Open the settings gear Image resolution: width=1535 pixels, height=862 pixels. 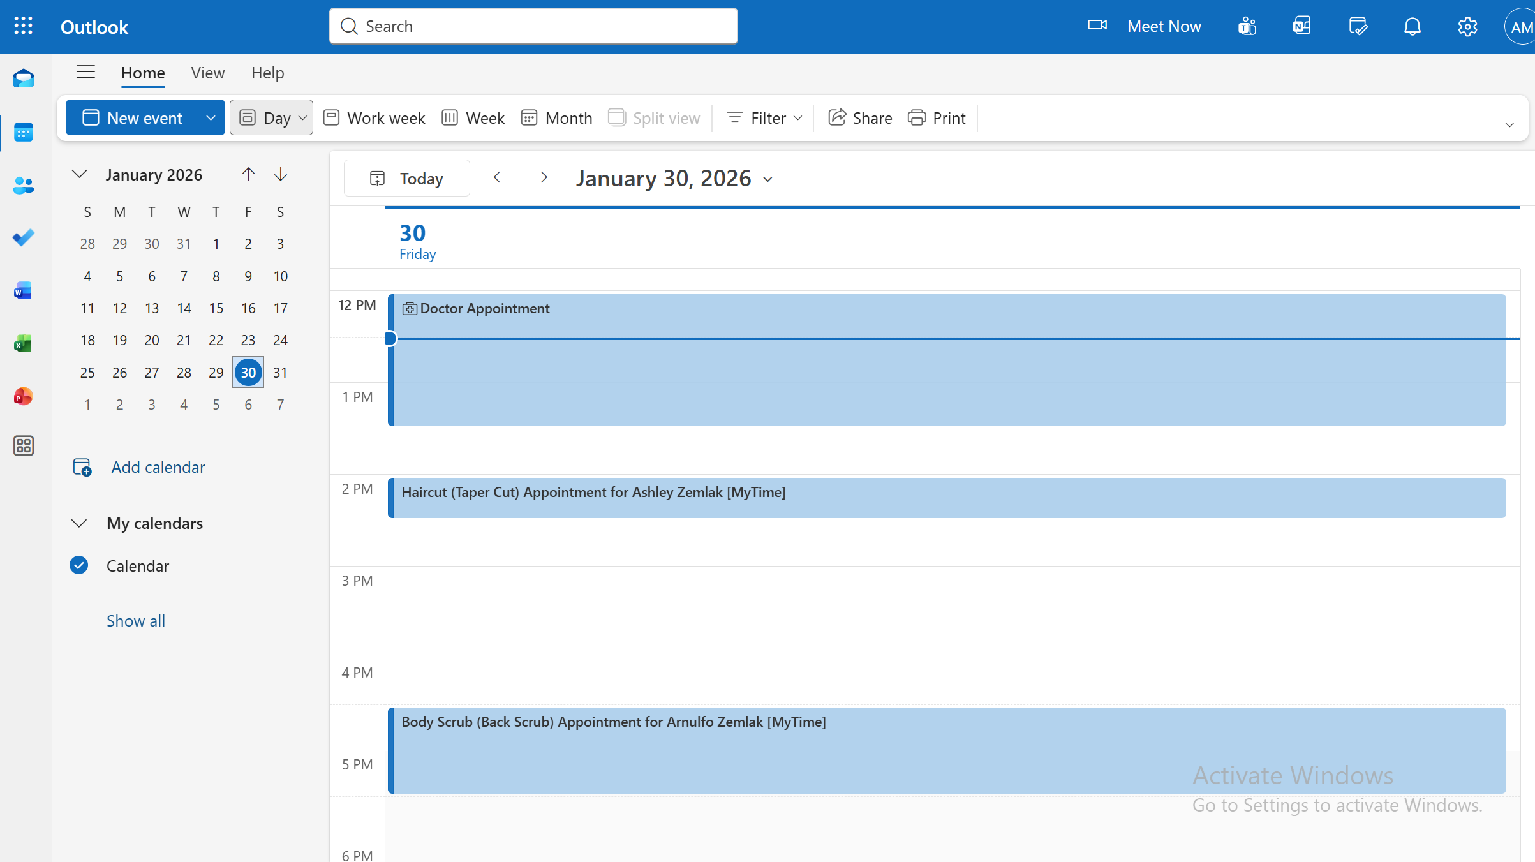pos(1467,27)
